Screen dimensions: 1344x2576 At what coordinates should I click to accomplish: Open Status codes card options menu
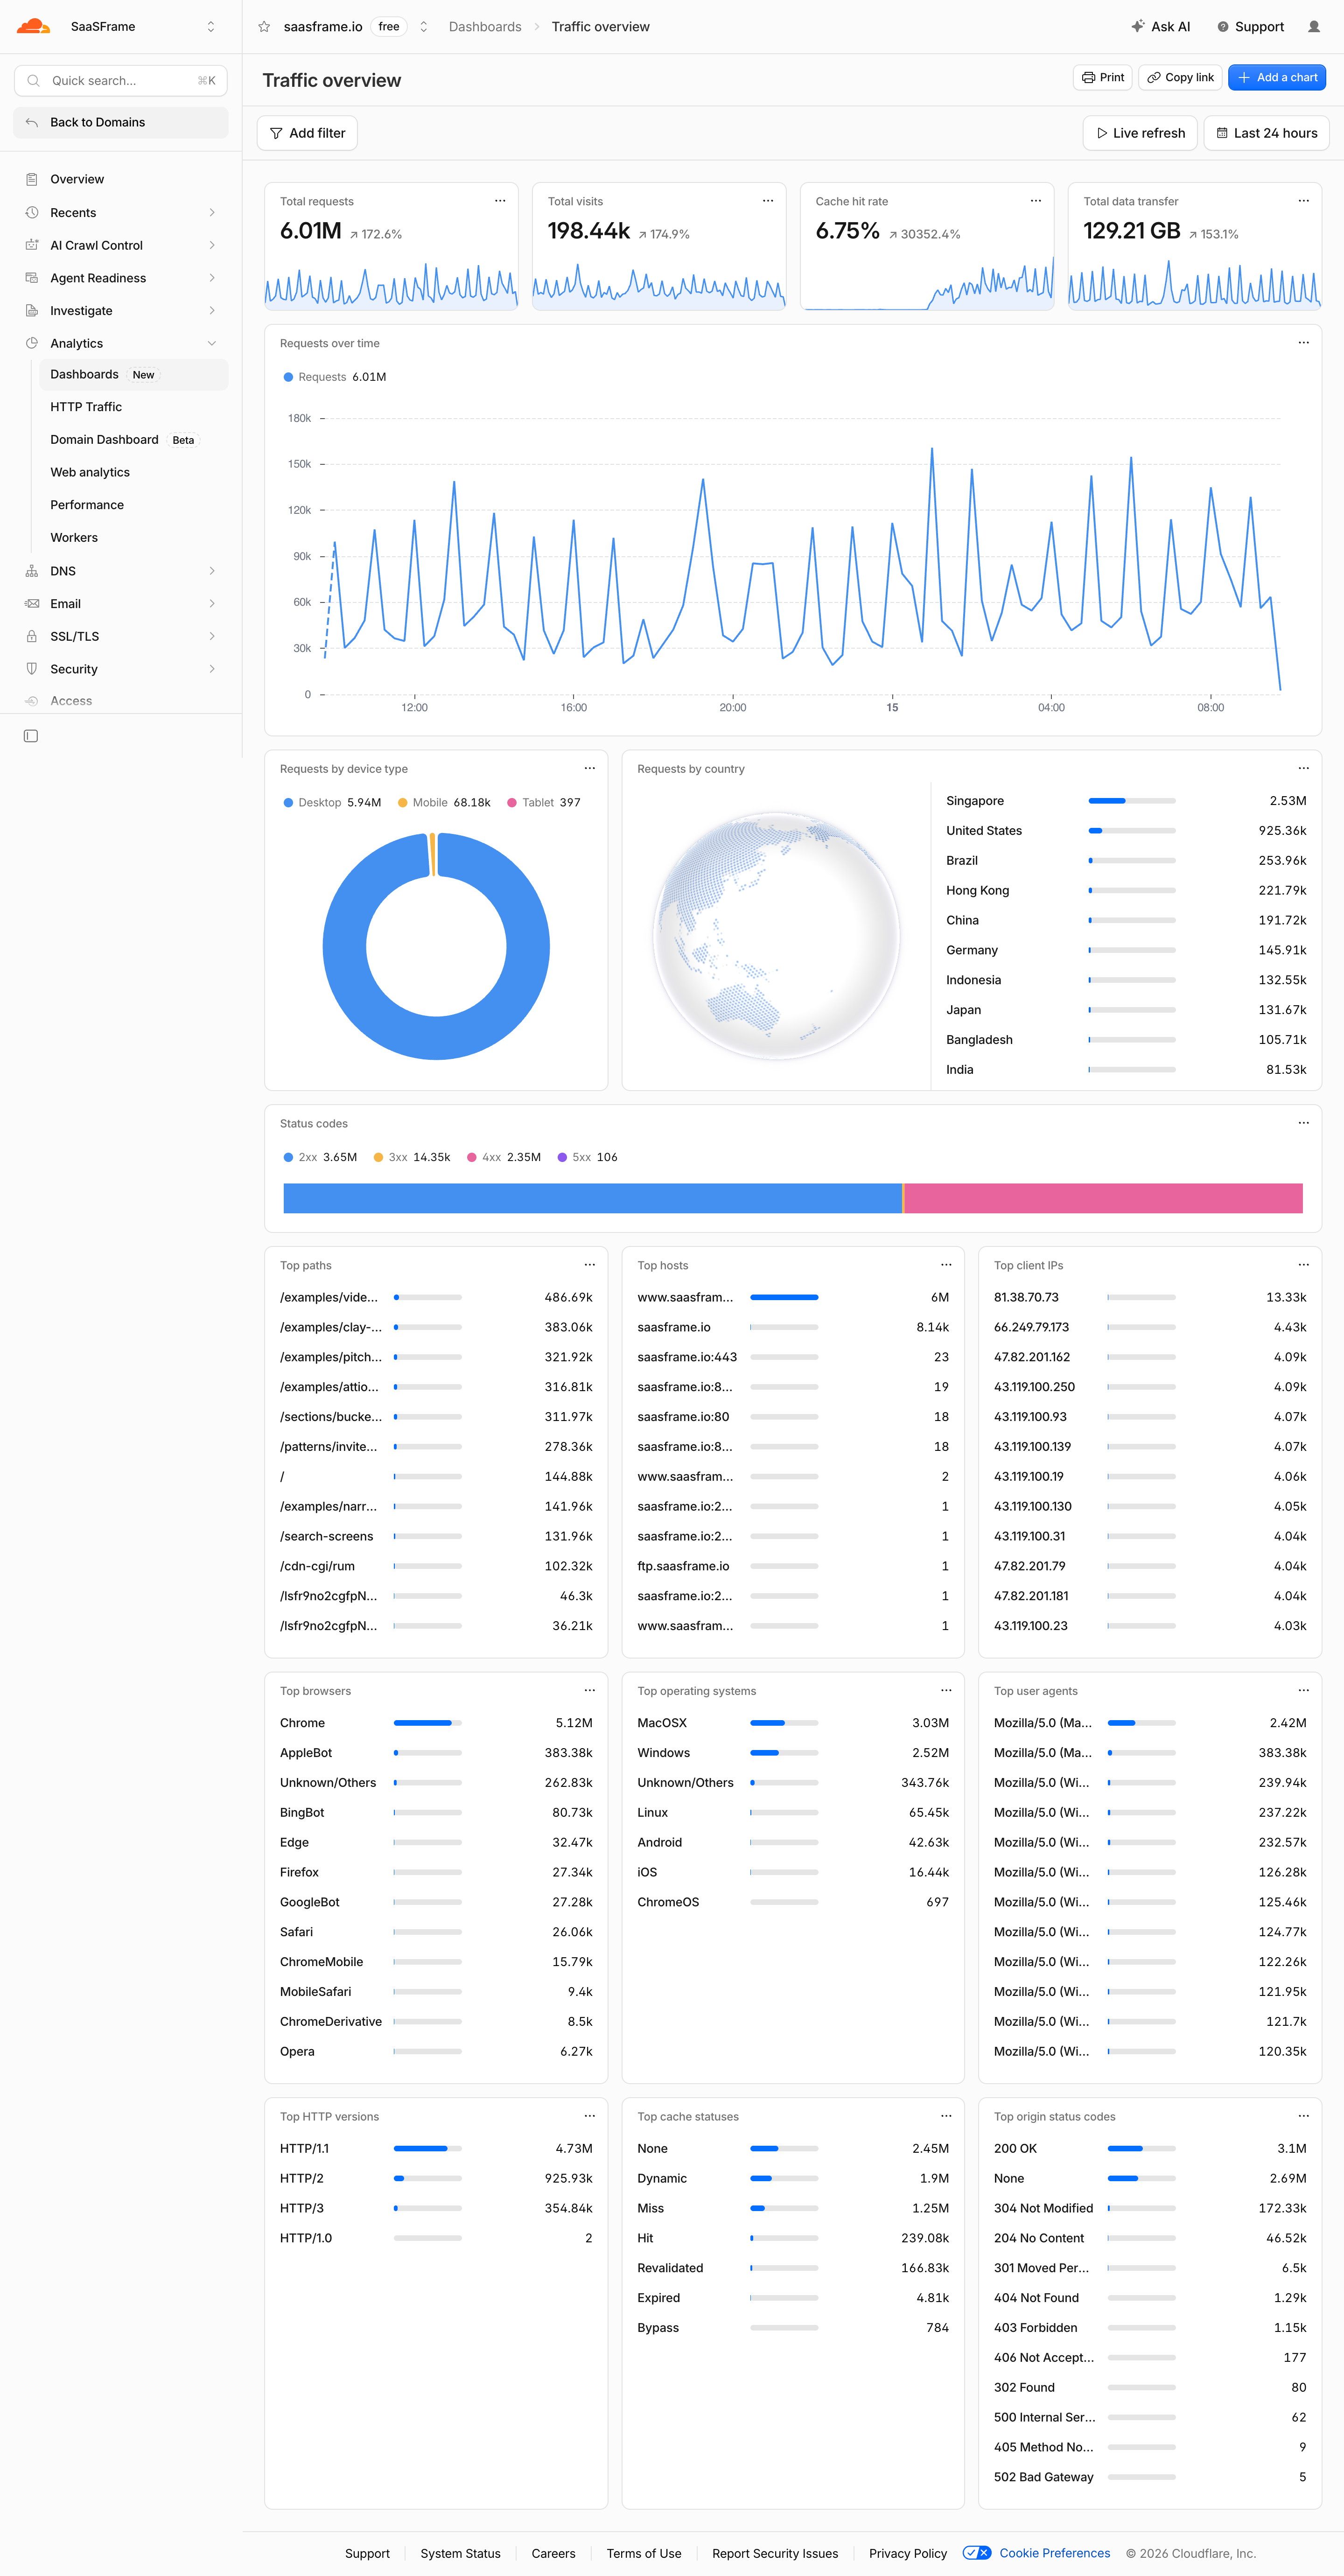point(1304,1123)
